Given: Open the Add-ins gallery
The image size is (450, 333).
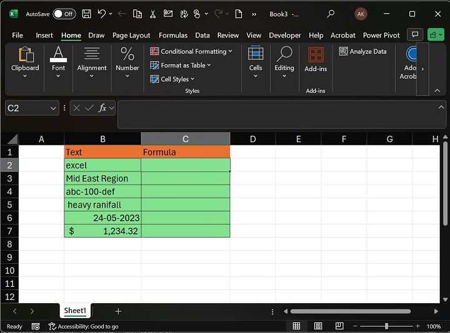Looking at the screenshot, I should pos(316,60).
